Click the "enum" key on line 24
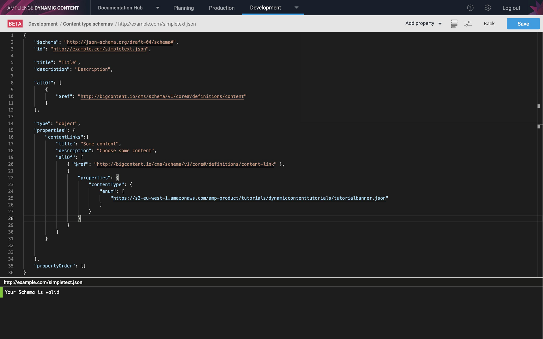This screenshot has width=543, height=339. coord(108,191)
